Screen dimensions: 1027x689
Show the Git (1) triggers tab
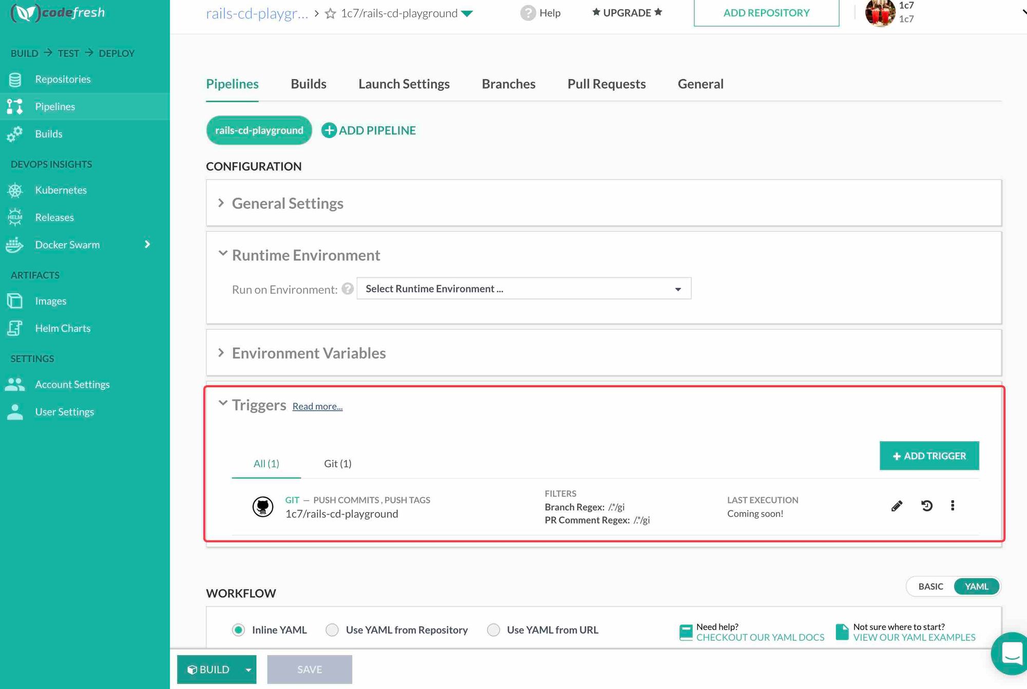click(x=337, y=464)
